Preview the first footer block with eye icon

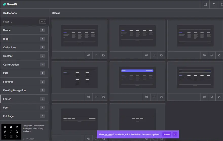pos(89,55)
